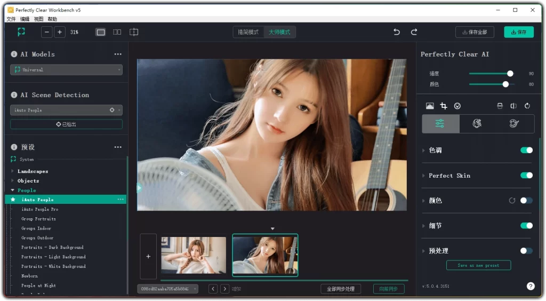Enable the 颜色 switch

[x=526, y=200]
